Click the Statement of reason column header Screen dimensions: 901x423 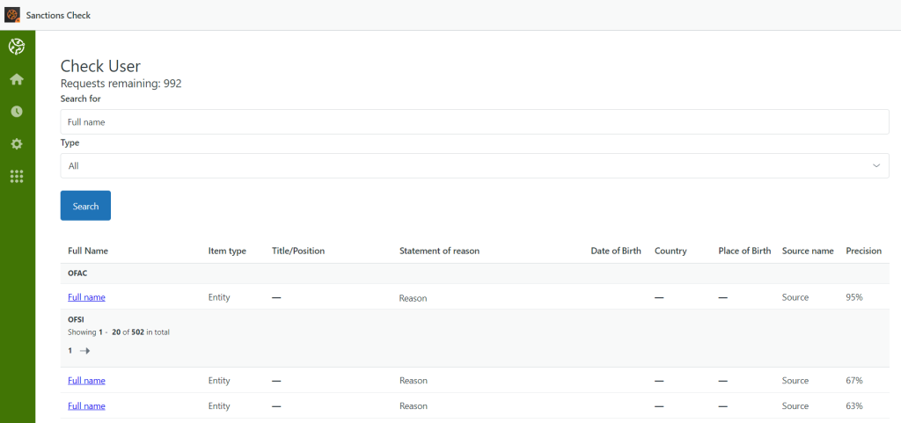click(439, 251)
